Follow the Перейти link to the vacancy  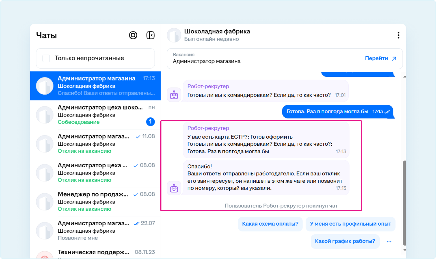[376, 58]
